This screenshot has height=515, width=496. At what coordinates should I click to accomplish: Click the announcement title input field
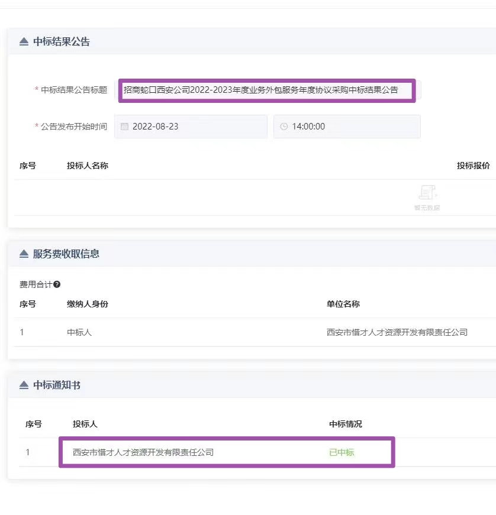click(x=266, y=90)
